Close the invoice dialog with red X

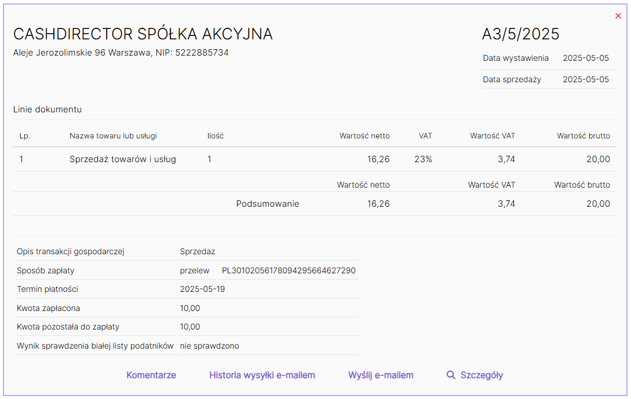tap(618, 16)
